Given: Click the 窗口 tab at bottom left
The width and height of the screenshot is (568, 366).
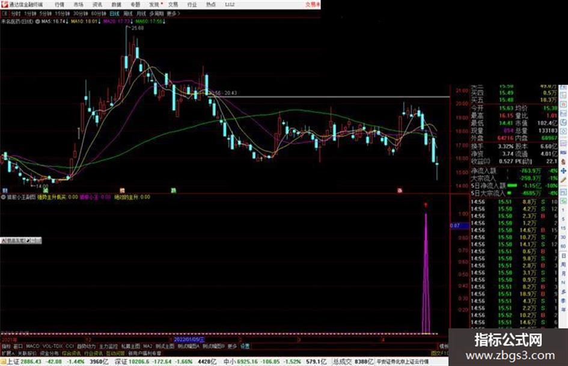Looking at the screenshot, I should (18, 346).
